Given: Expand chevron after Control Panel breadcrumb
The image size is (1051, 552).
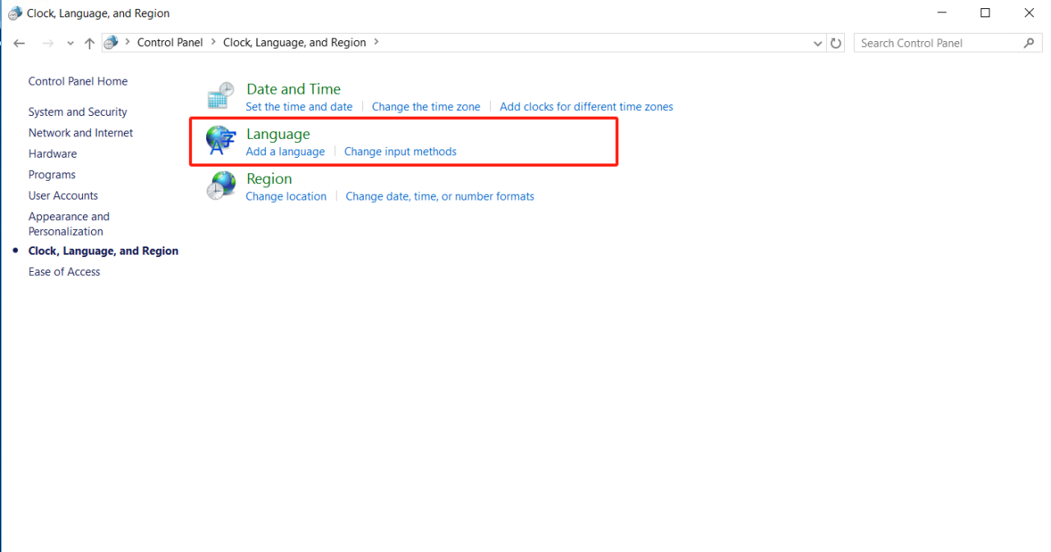Looking at the screenshot, I should 213,42.
